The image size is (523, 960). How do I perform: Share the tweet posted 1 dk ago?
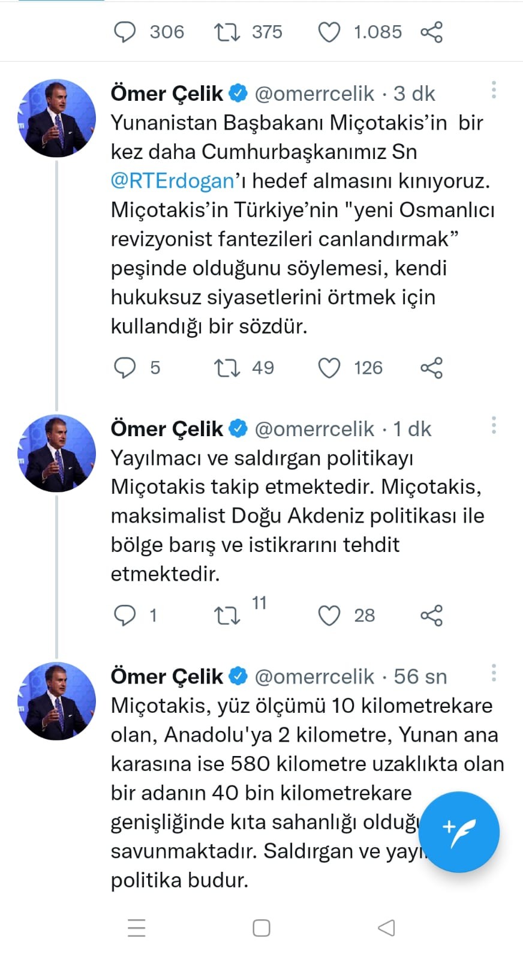tap(431, 615)
